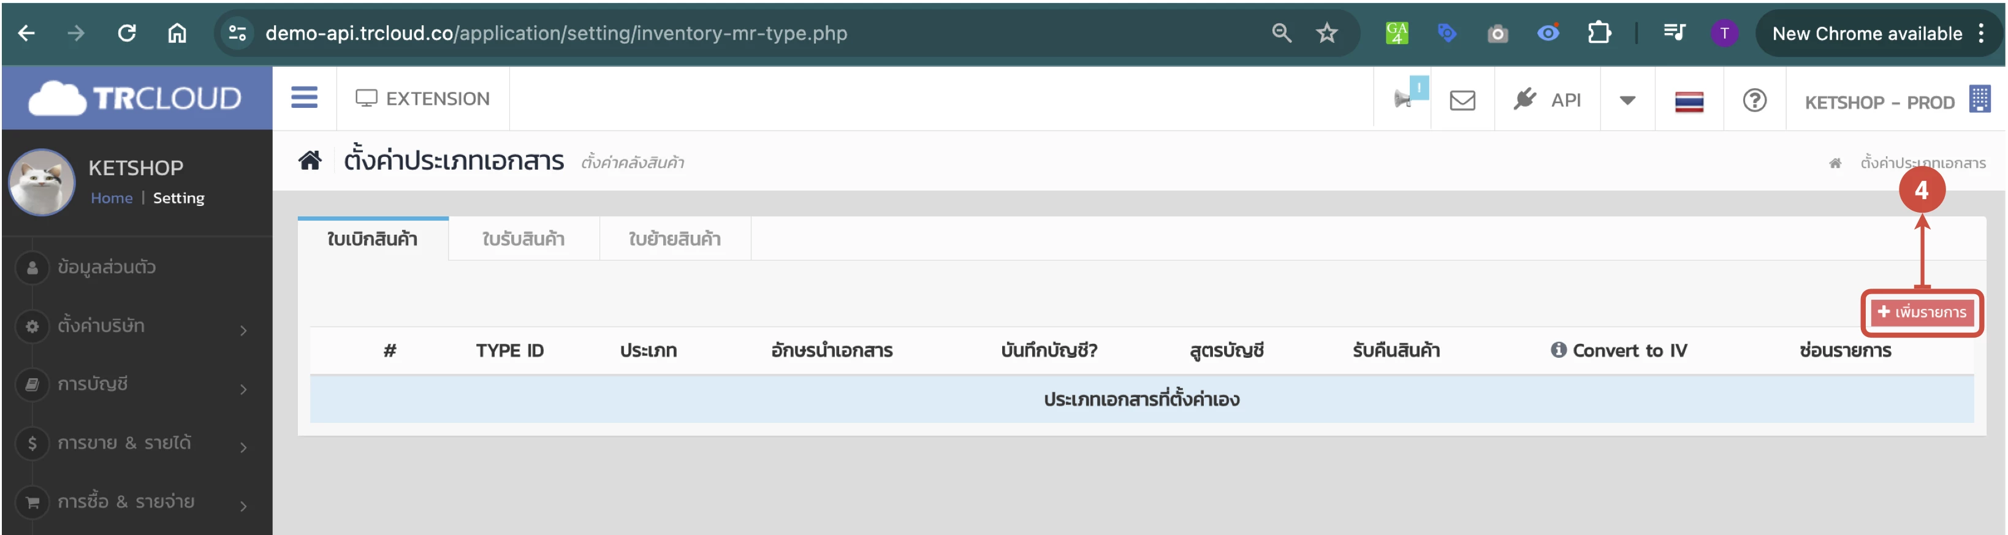Open the mail envelope icon
This screenshot has height=535, width=2008.
pyautogui.click(x=1462, y=101)
